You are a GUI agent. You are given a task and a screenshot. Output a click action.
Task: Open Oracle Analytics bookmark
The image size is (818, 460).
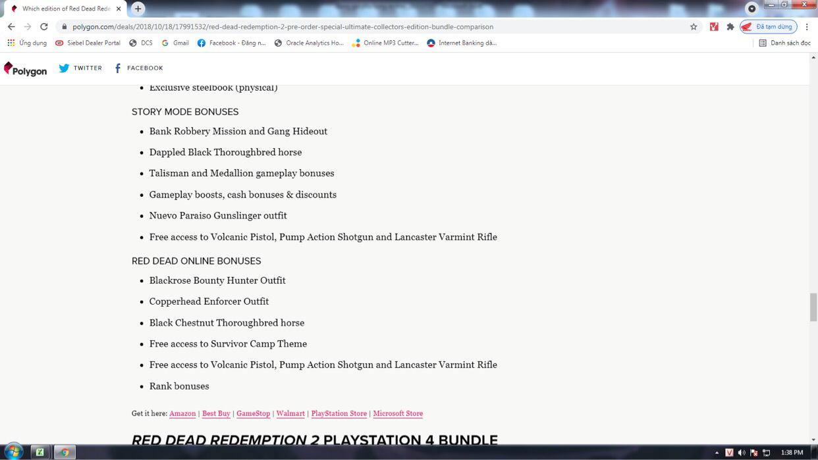point(309,43)
